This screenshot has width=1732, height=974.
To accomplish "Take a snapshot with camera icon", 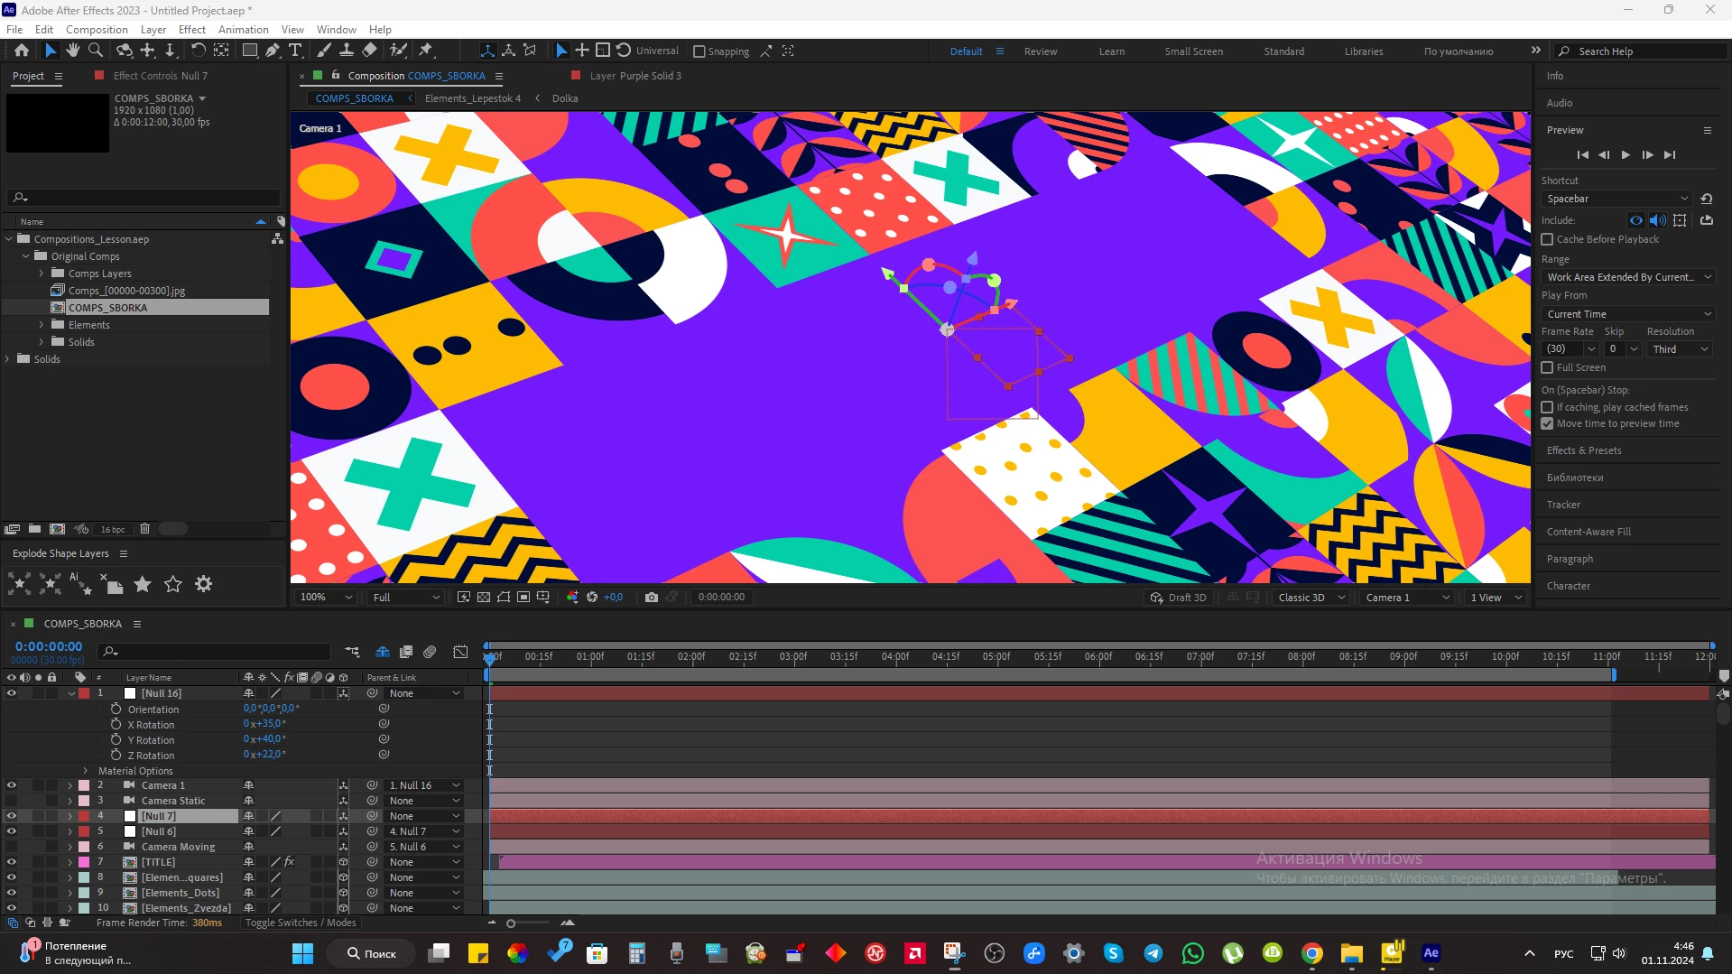I will (x=652, y=598).
